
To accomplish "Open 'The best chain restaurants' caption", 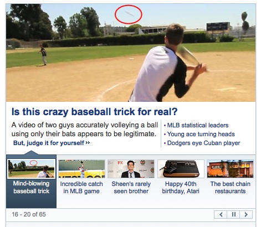I will pyautogui.click(x=231, y=188).
